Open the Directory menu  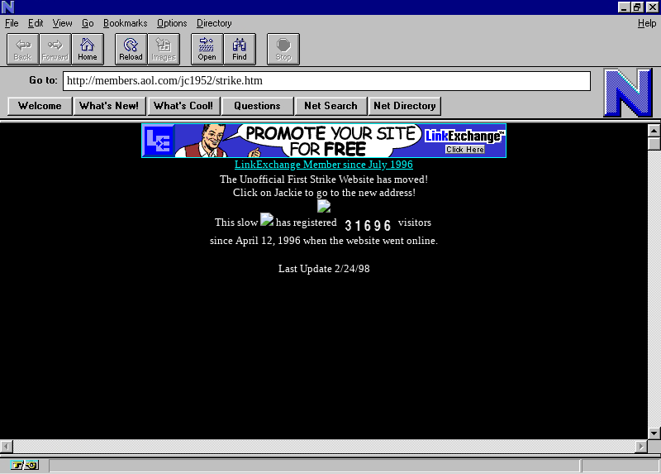[x=214, y=23]
